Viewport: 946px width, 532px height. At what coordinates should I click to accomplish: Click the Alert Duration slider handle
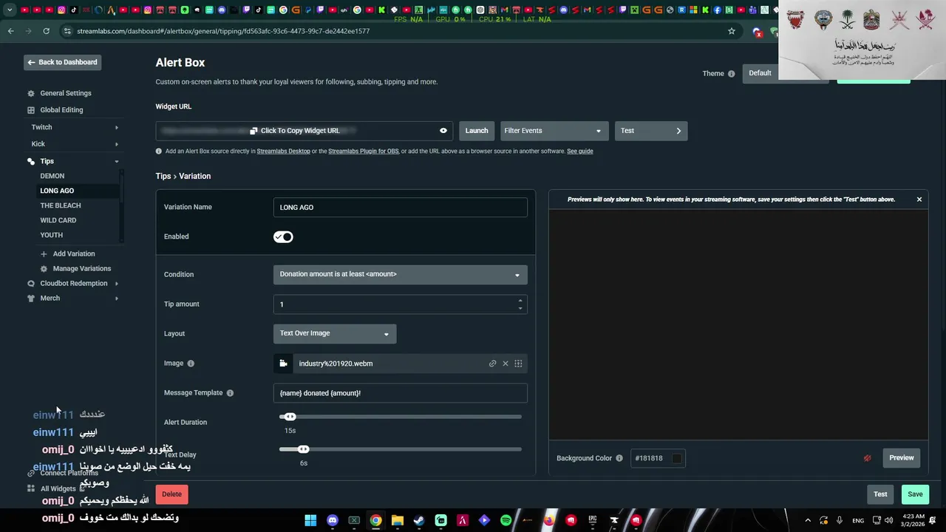(x=290, y=417)
